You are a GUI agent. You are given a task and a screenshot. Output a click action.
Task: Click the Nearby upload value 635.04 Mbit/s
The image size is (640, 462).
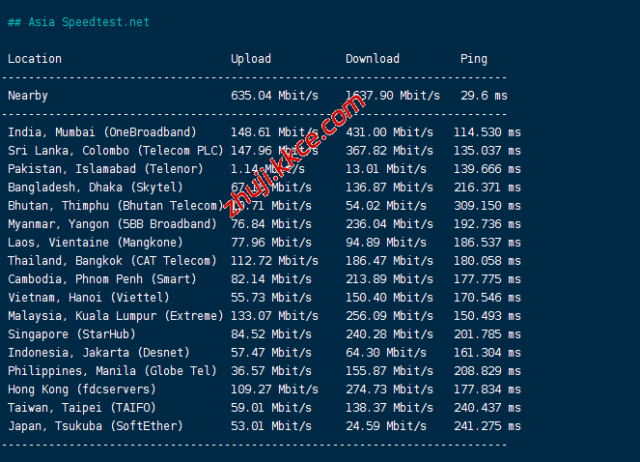(274, 96)
